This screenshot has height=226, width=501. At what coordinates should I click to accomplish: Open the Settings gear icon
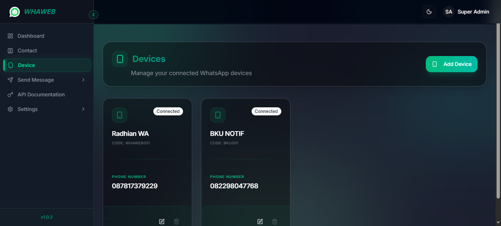(10, 109)
